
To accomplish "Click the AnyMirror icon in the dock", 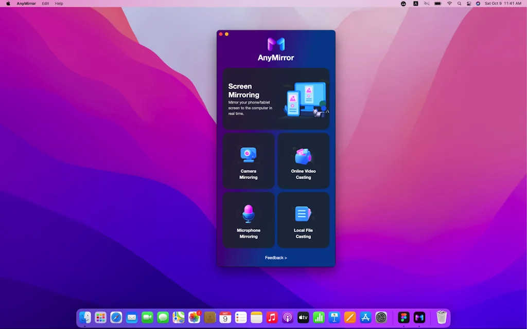I will pyautogui.click(x=419, y=318).
